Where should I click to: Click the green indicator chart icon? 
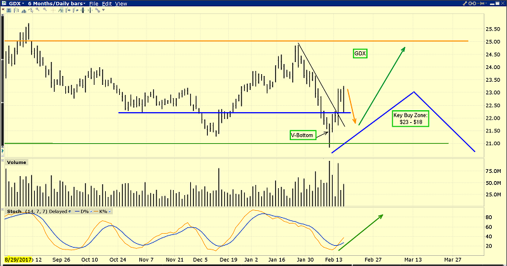[61, 10]
